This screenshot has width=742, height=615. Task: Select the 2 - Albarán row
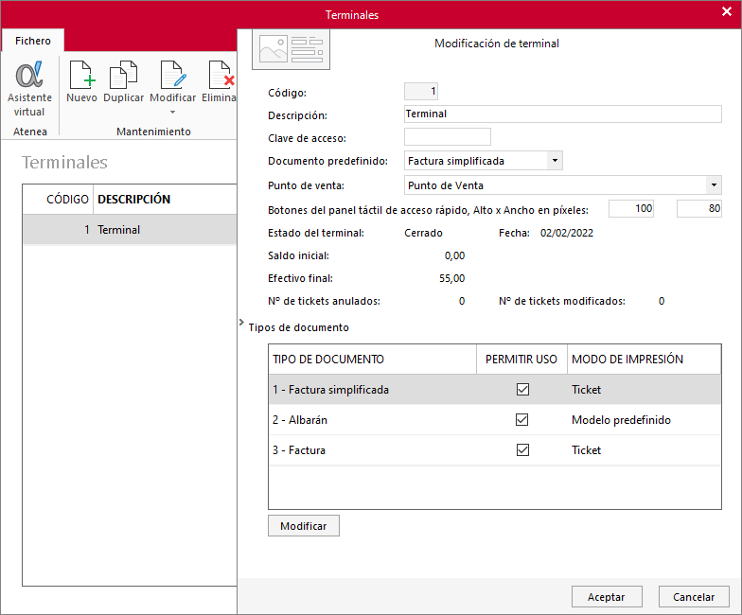pyautogui.click(x=494, y=420)
